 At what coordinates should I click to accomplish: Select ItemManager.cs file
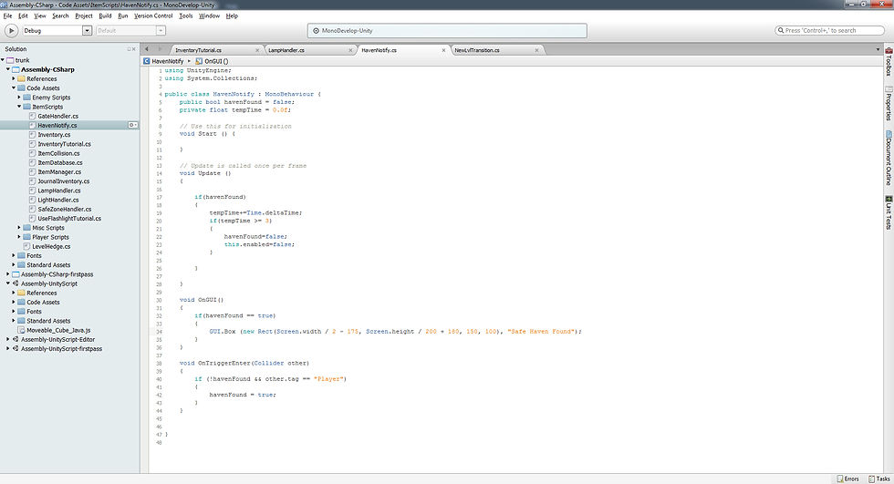[x=59, y=172]
